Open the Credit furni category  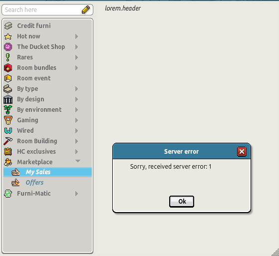pos(47,26)
